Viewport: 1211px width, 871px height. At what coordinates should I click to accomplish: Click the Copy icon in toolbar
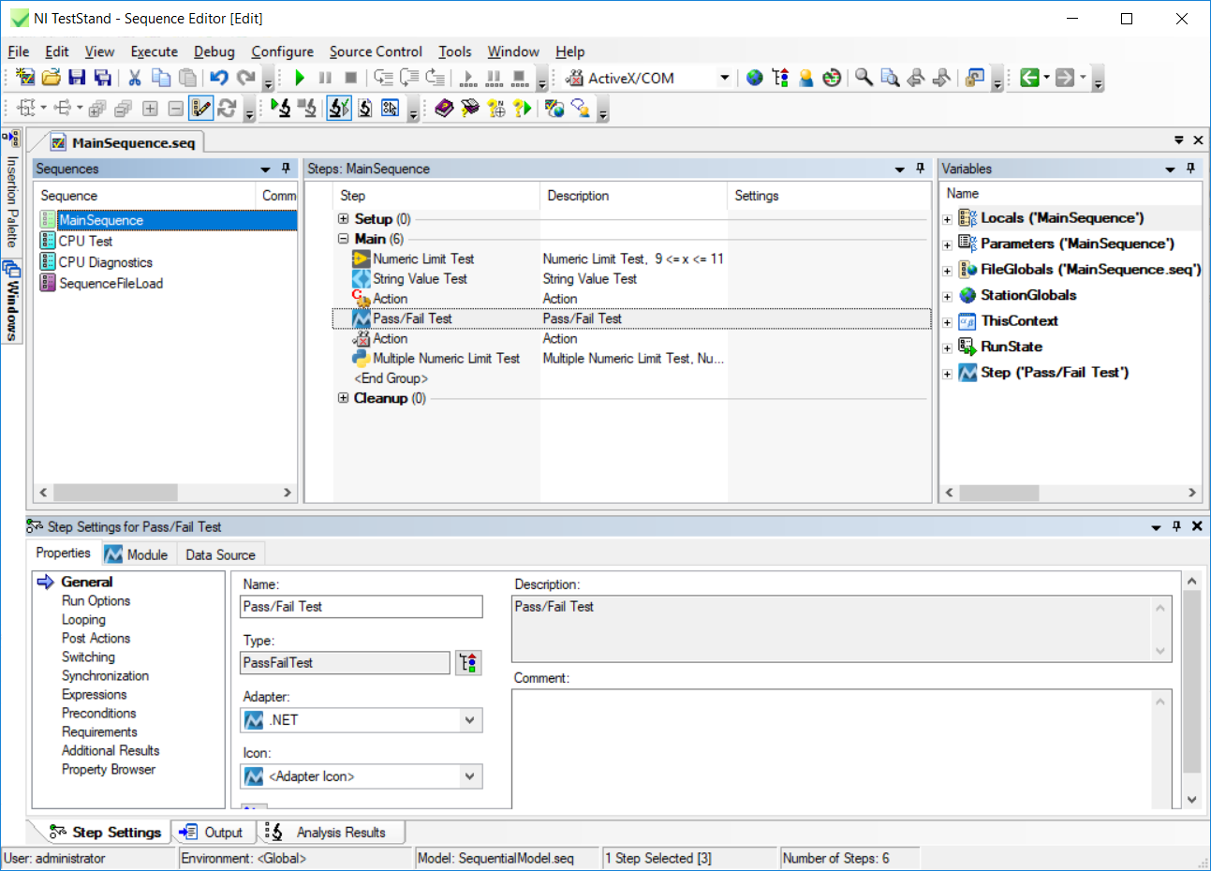(161, 78)
